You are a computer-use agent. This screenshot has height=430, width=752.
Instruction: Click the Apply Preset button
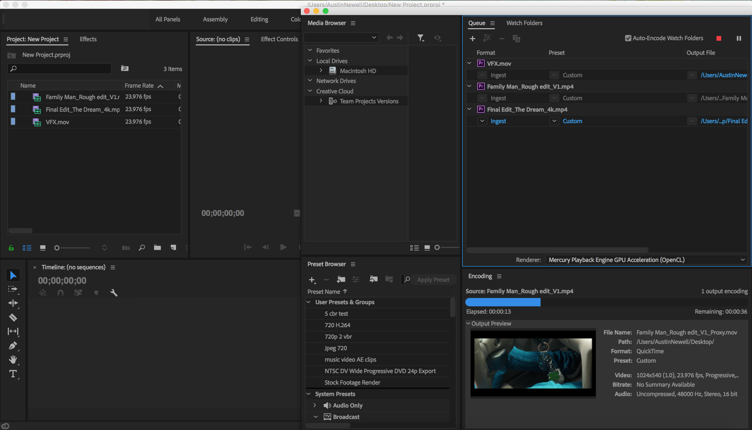pyautogui.click(x=433, y=280)
